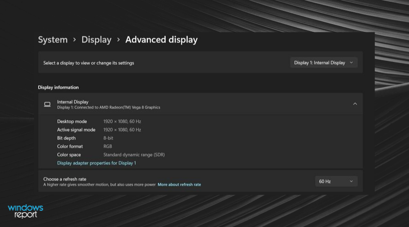Click the Advanced display breadcrumb title
Image resolution: width=409 pixels, height=227 pixels.
[x=161, y=40]
